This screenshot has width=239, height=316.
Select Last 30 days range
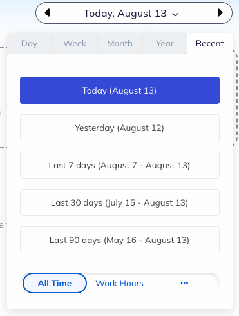(x=120, y=202)
